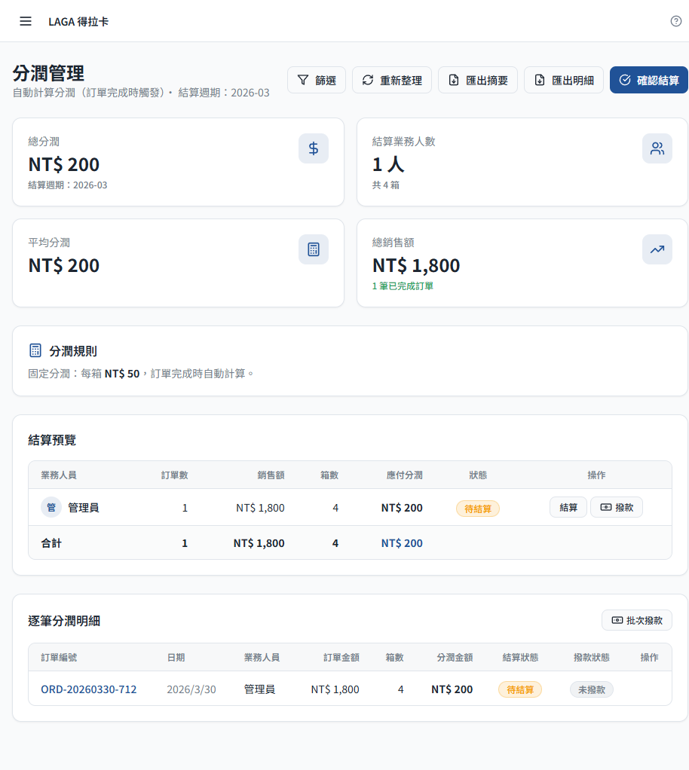
Task: Click the NT$ 1,800 value in 總銷售額 card
Action: [x=416, y=265]
